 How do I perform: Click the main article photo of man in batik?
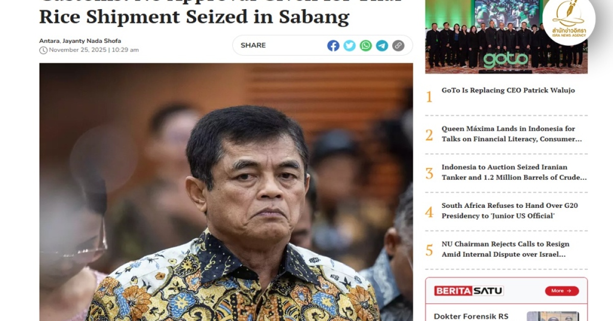[226, 192]
